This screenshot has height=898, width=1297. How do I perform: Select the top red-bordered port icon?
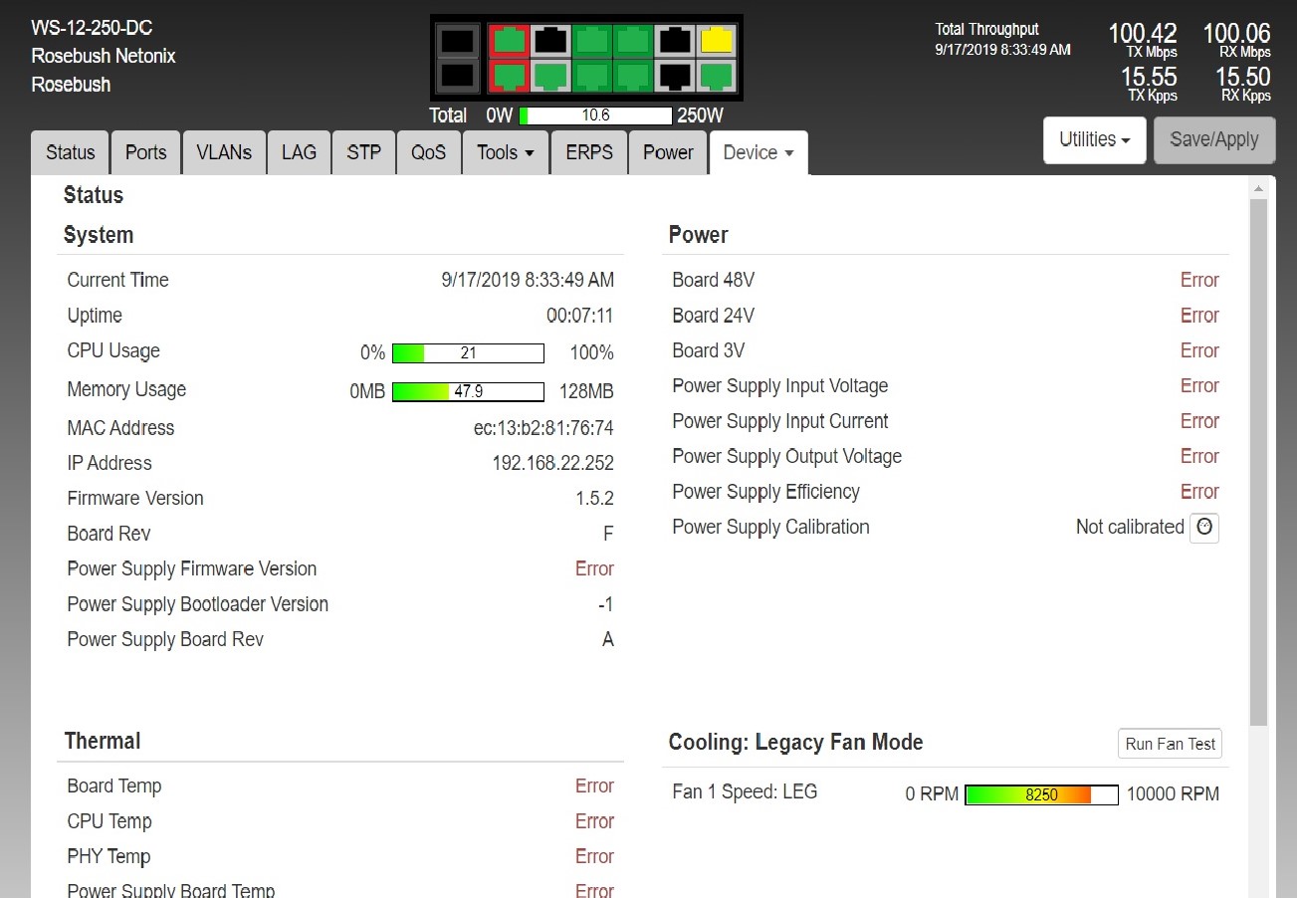[509, 41]
